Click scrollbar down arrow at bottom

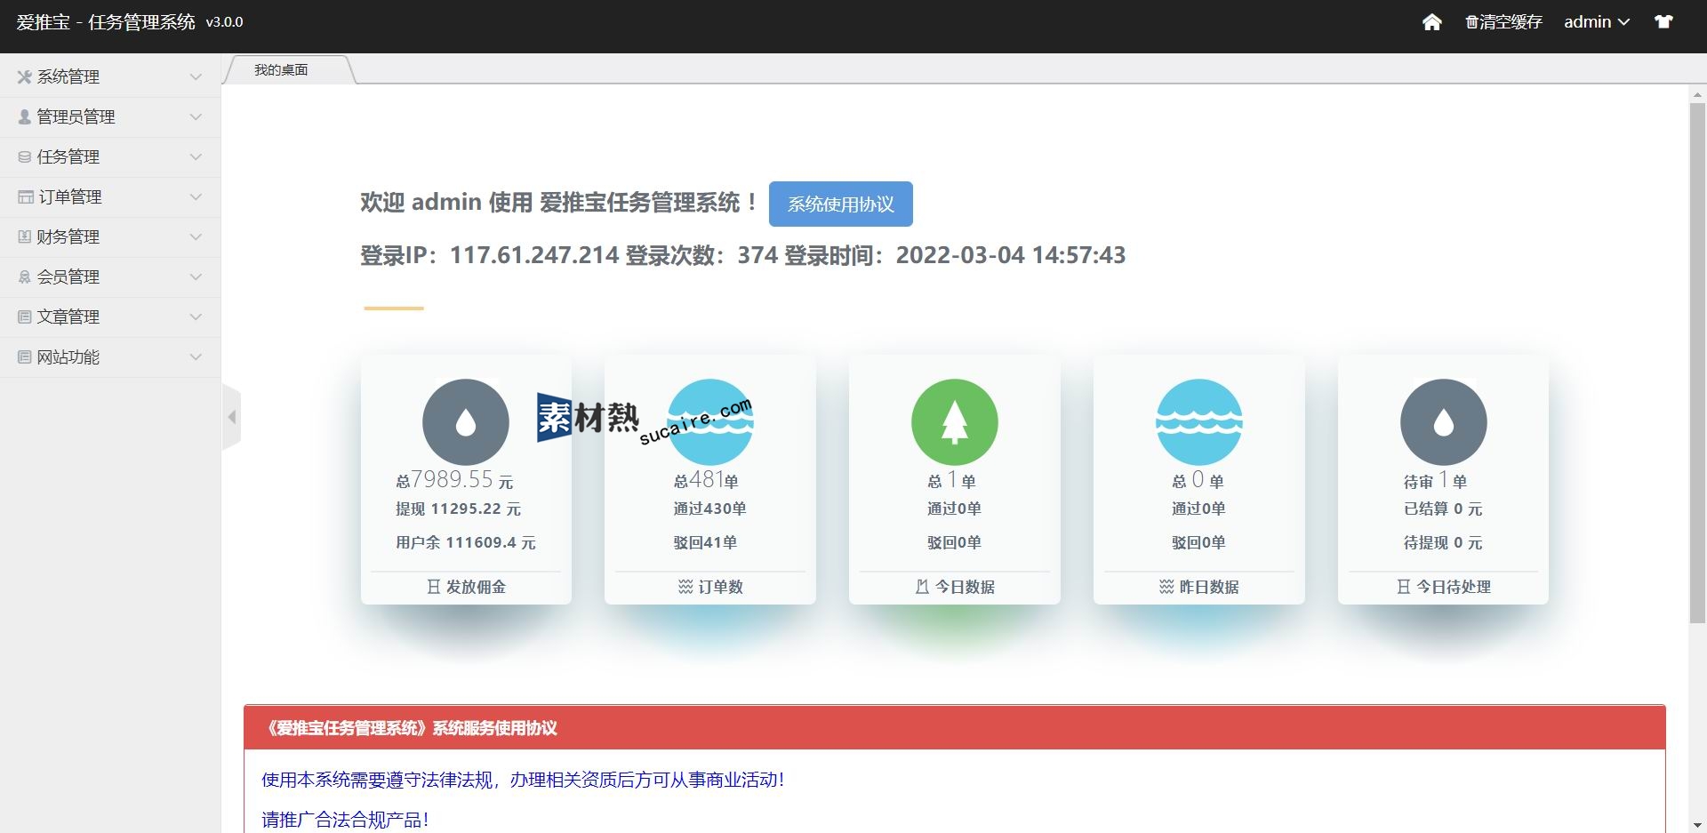1697,824
